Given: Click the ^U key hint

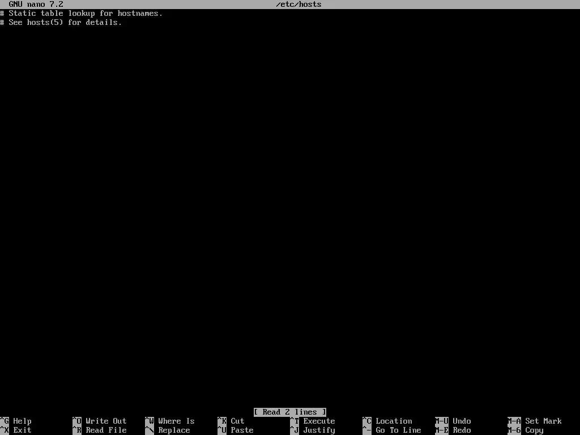Looking at the screenshot, I should click(222, 430).
